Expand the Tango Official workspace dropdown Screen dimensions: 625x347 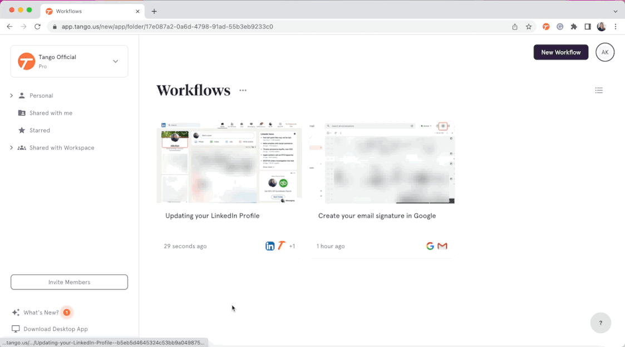(x=116, y=61)
